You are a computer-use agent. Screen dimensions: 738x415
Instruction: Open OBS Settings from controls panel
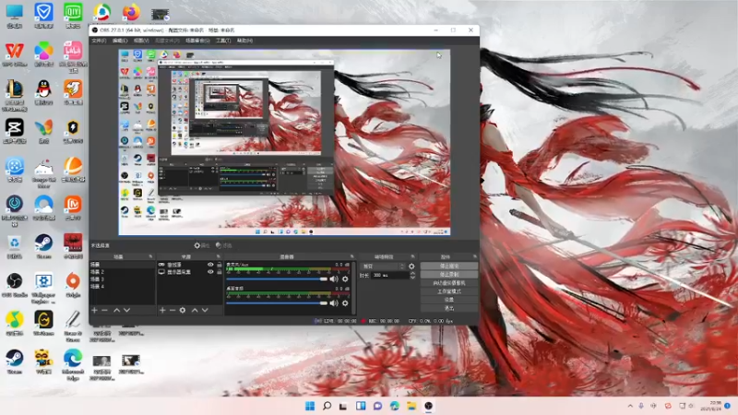coord(449,300)
